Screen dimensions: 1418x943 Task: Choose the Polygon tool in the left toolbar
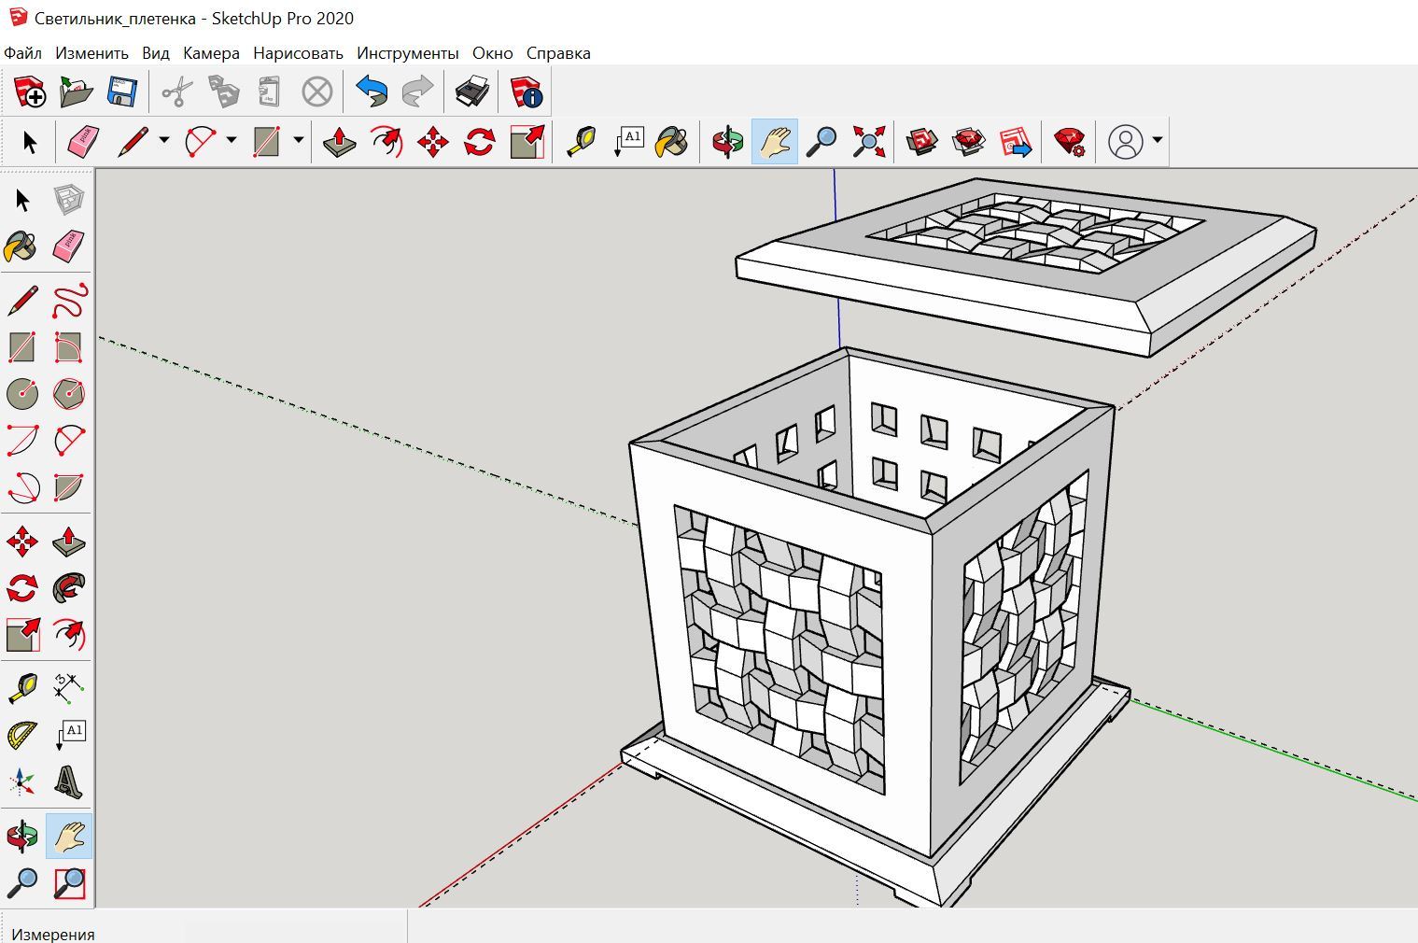point(69,394)
